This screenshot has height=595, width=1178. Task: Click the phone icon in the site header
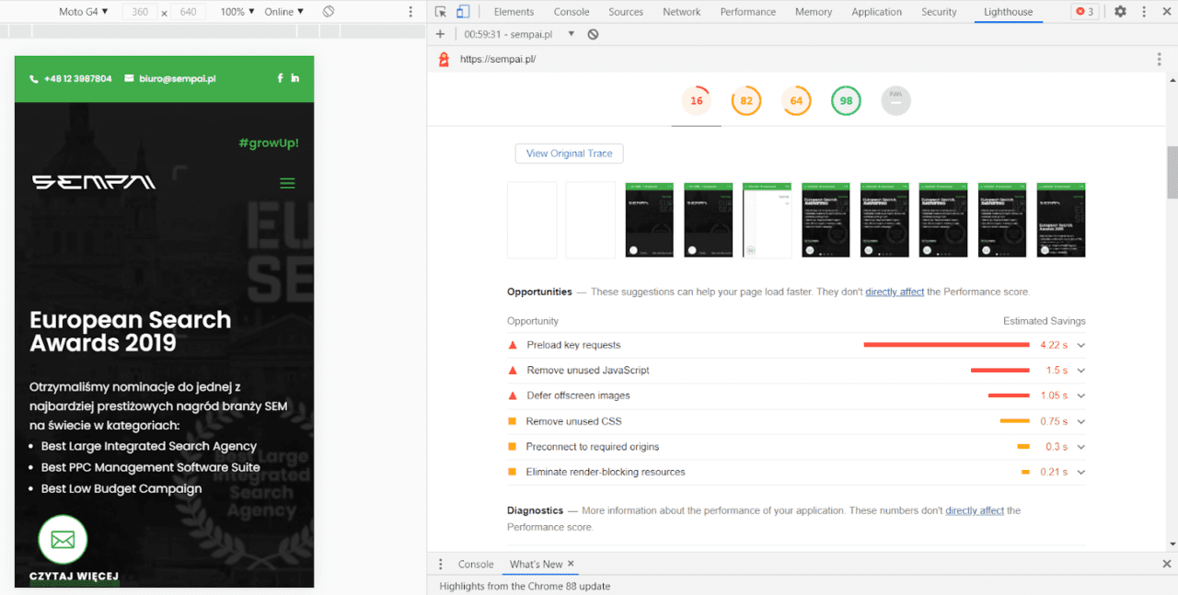(34, 79)
